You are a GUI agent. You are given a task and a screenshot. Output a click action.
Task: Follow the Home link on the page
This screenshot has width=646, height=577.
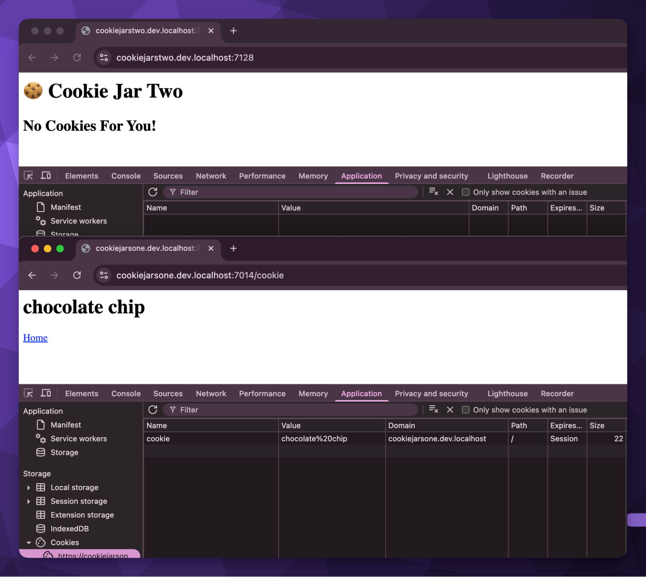[35, 337]
